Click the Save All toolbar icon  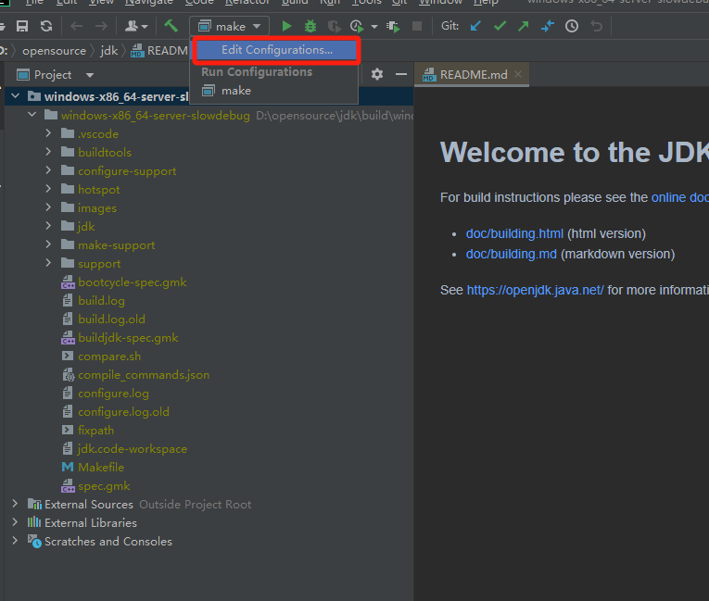tap(22, 26)
